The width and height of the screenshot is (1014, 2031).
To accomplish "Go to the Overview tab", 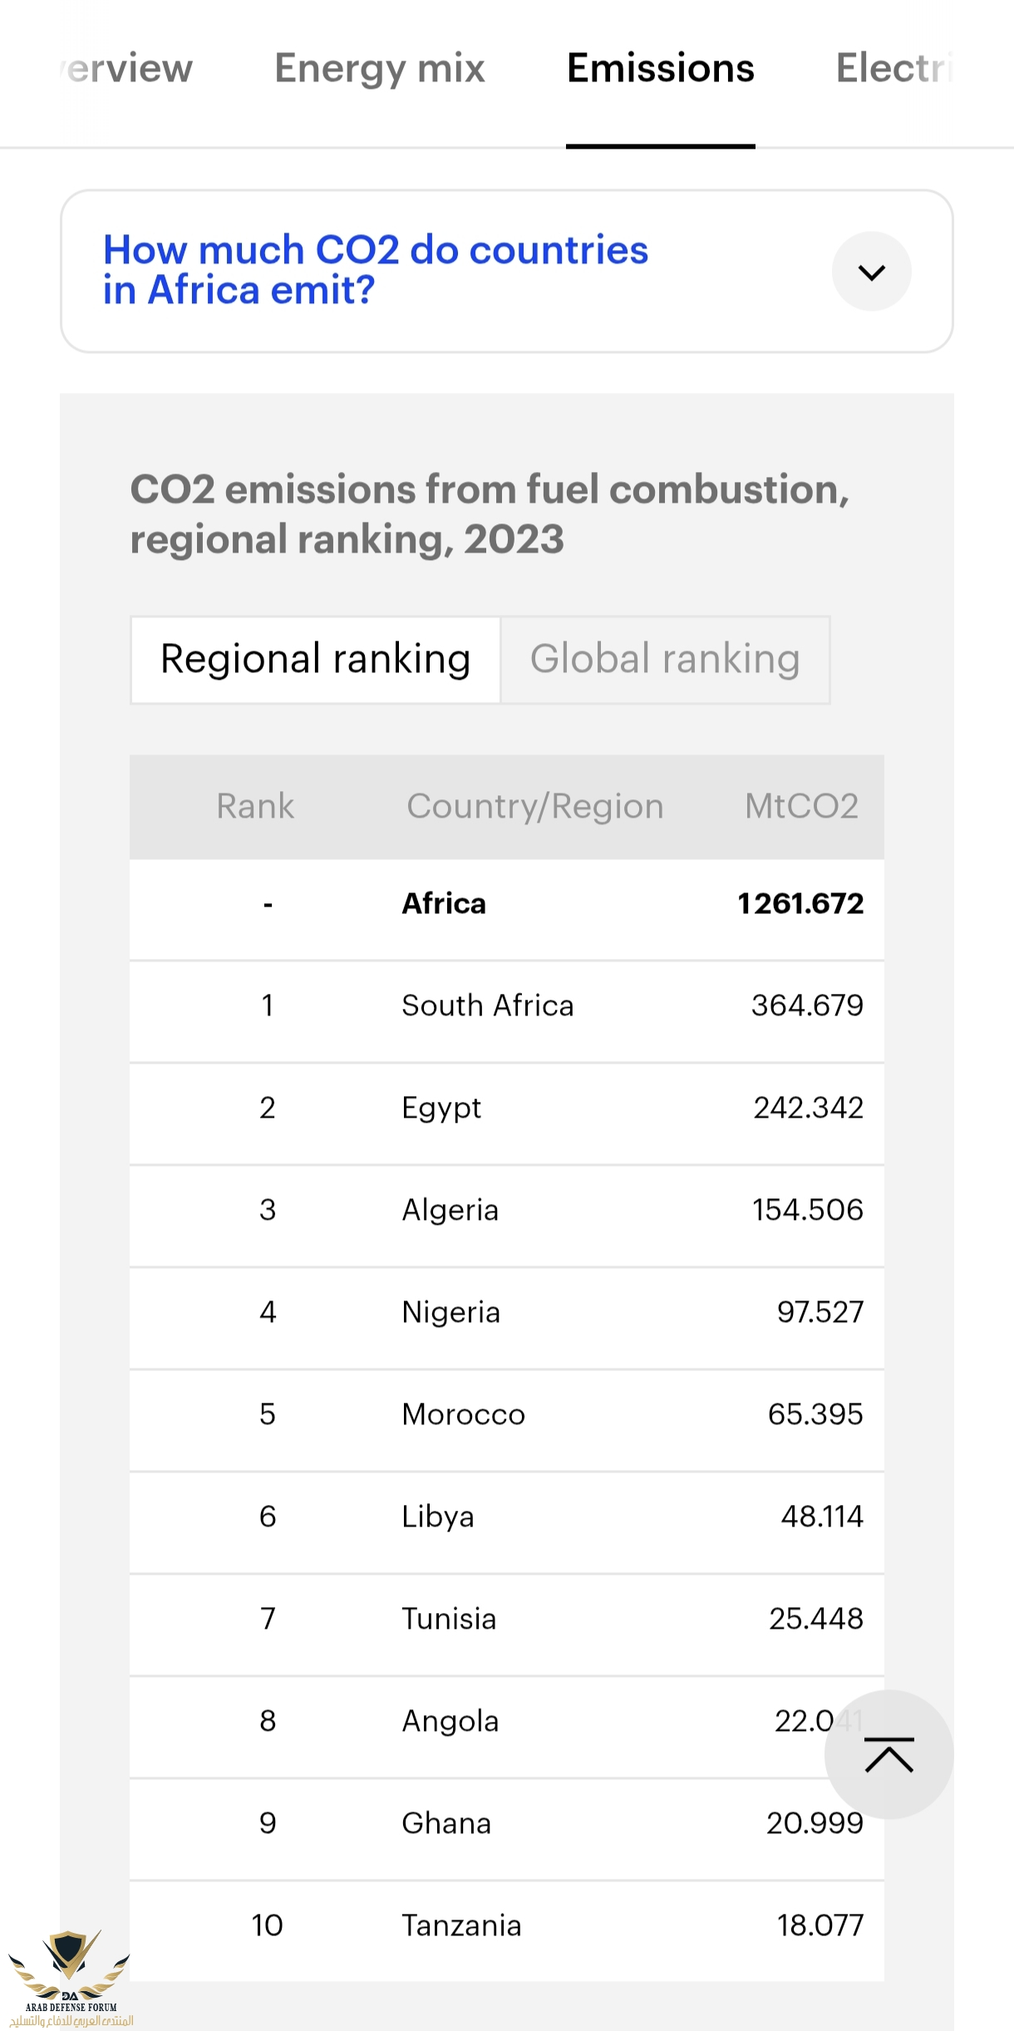I will (x=126, y=68).
